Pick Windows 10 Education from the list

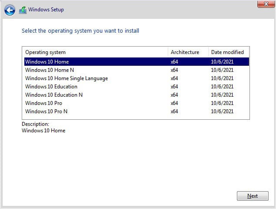(x=51, y=87)
